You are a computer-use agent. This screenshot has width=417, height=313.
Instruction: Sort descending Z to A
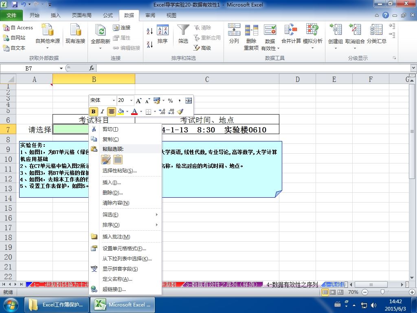pyautogui.click(x=150, y=44)
